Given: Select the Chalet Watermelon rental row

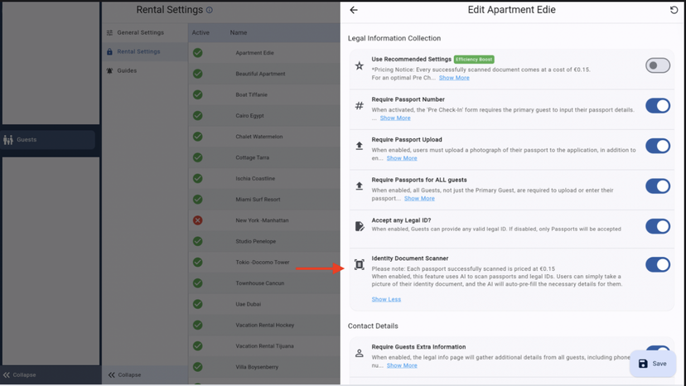Looking at the screenshot, I should point(259,137).
